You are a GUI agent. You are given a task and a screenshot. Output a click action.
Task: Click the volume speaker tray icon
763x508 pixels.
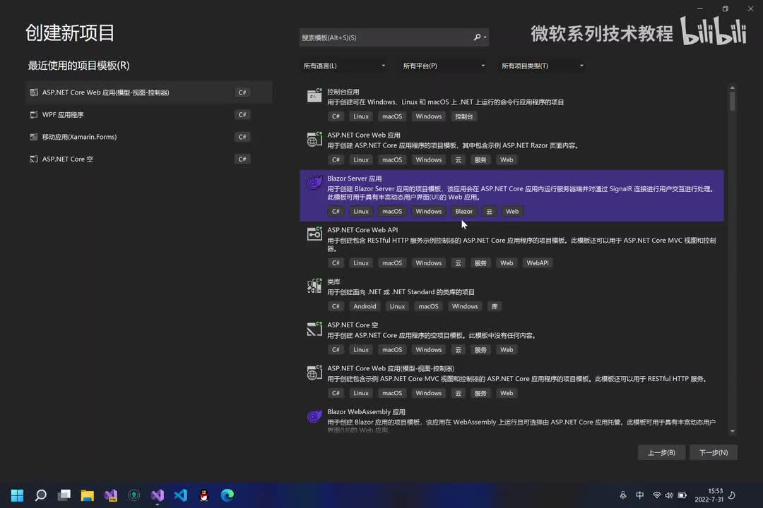coord(669,495)
